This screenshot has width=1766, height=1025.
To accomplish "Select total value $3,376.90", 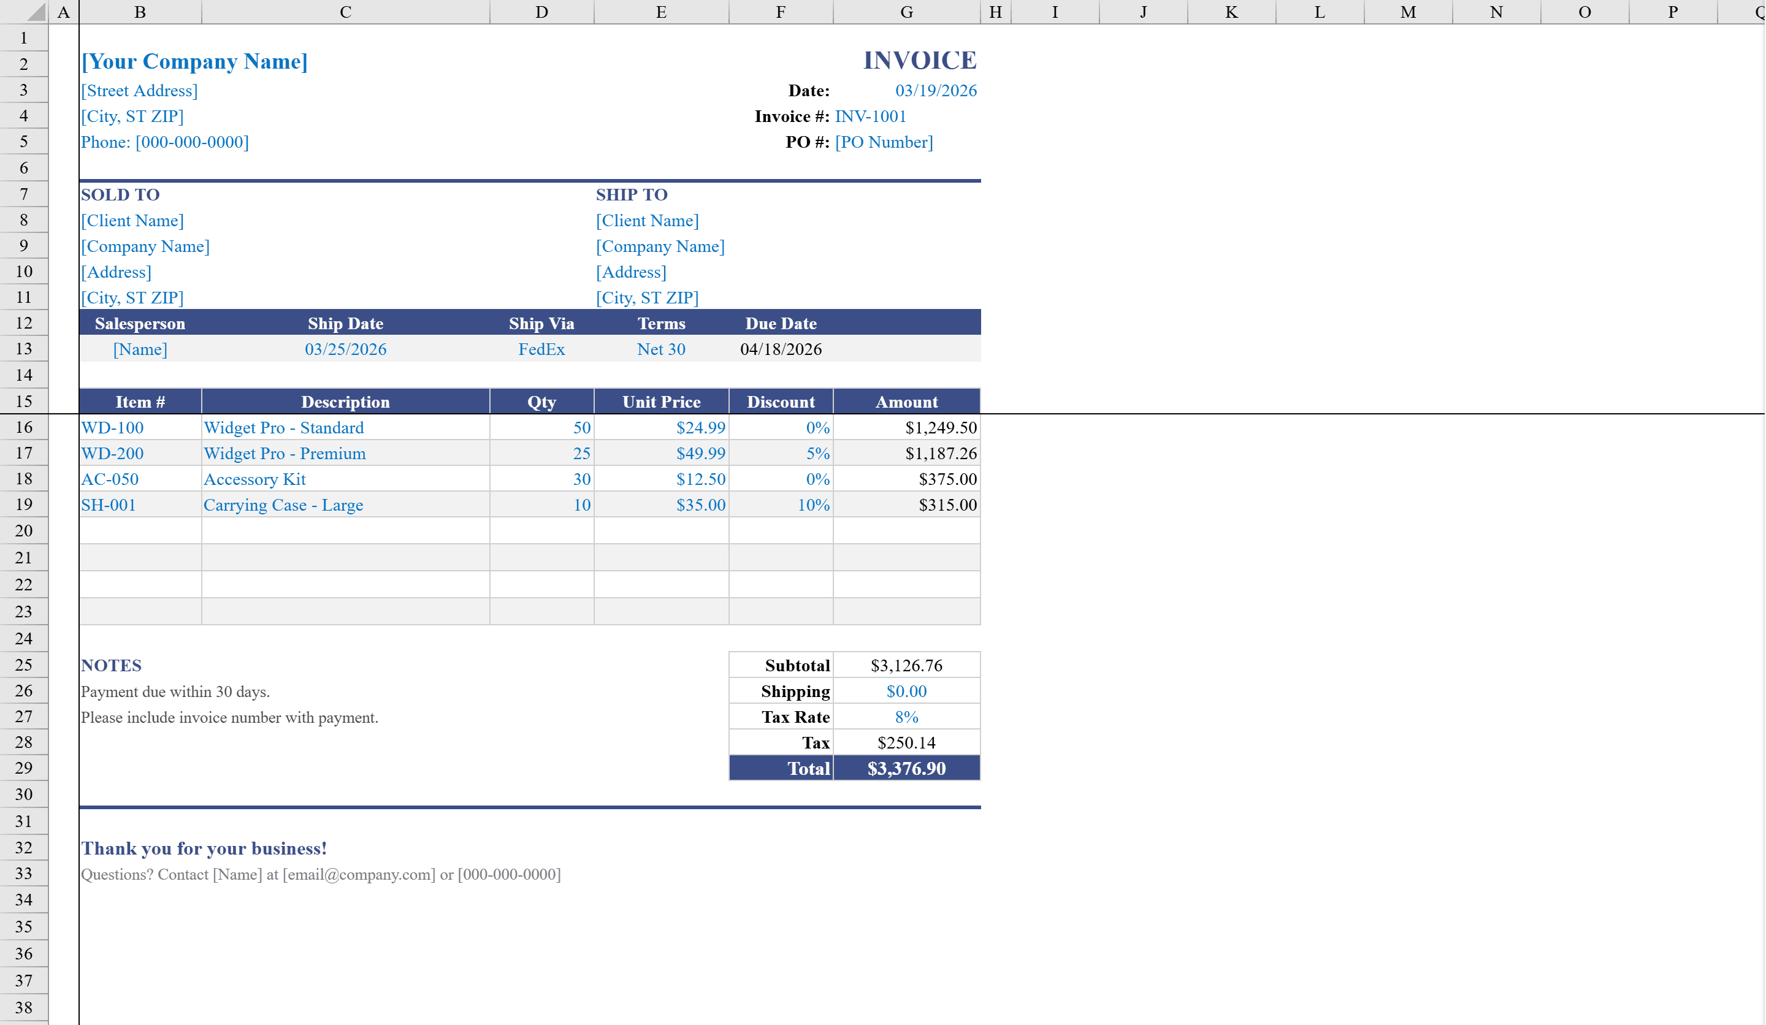I will coord(907,769).
